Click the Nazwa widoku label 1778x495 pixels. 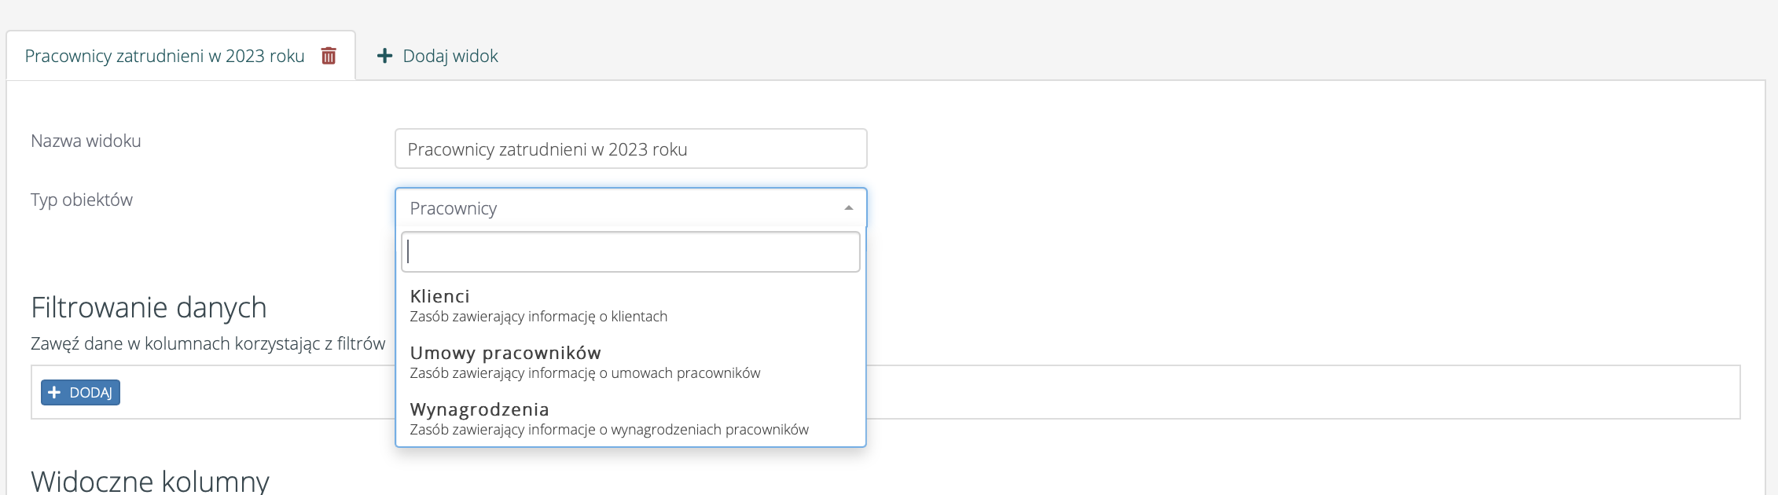[86, 141]
